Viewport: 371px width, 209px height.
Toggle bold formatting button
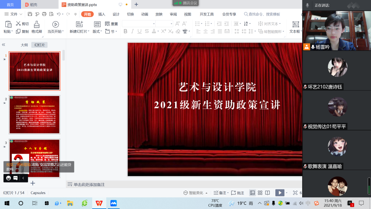coord(126,31)
